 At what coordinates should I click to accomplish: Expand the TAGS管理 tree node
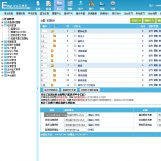pos(2,60)
